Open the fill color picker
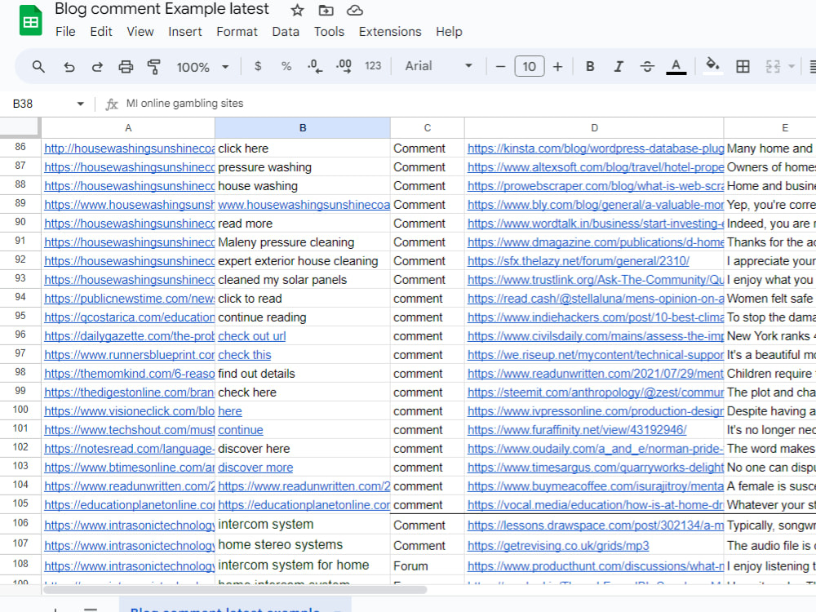The height and width of the screenshot is (612, 816). tap(712, 66)
